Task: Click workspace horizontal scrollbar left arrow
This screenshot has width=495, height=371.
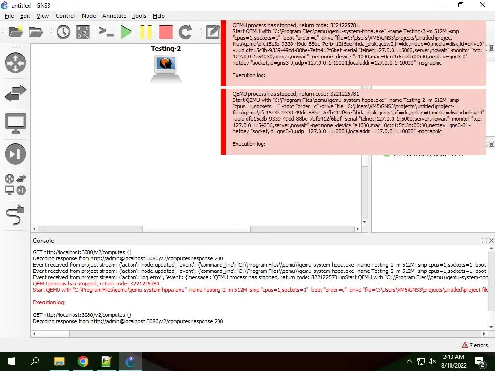Action: (x=35, y=229)
